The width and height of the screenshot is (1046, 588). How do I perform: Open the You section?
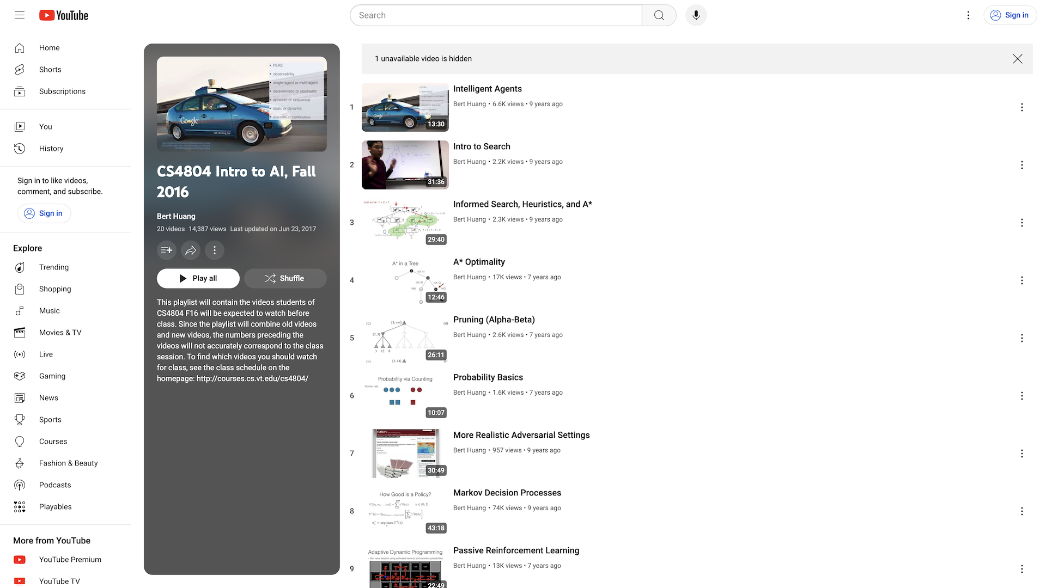coord(65,127)
